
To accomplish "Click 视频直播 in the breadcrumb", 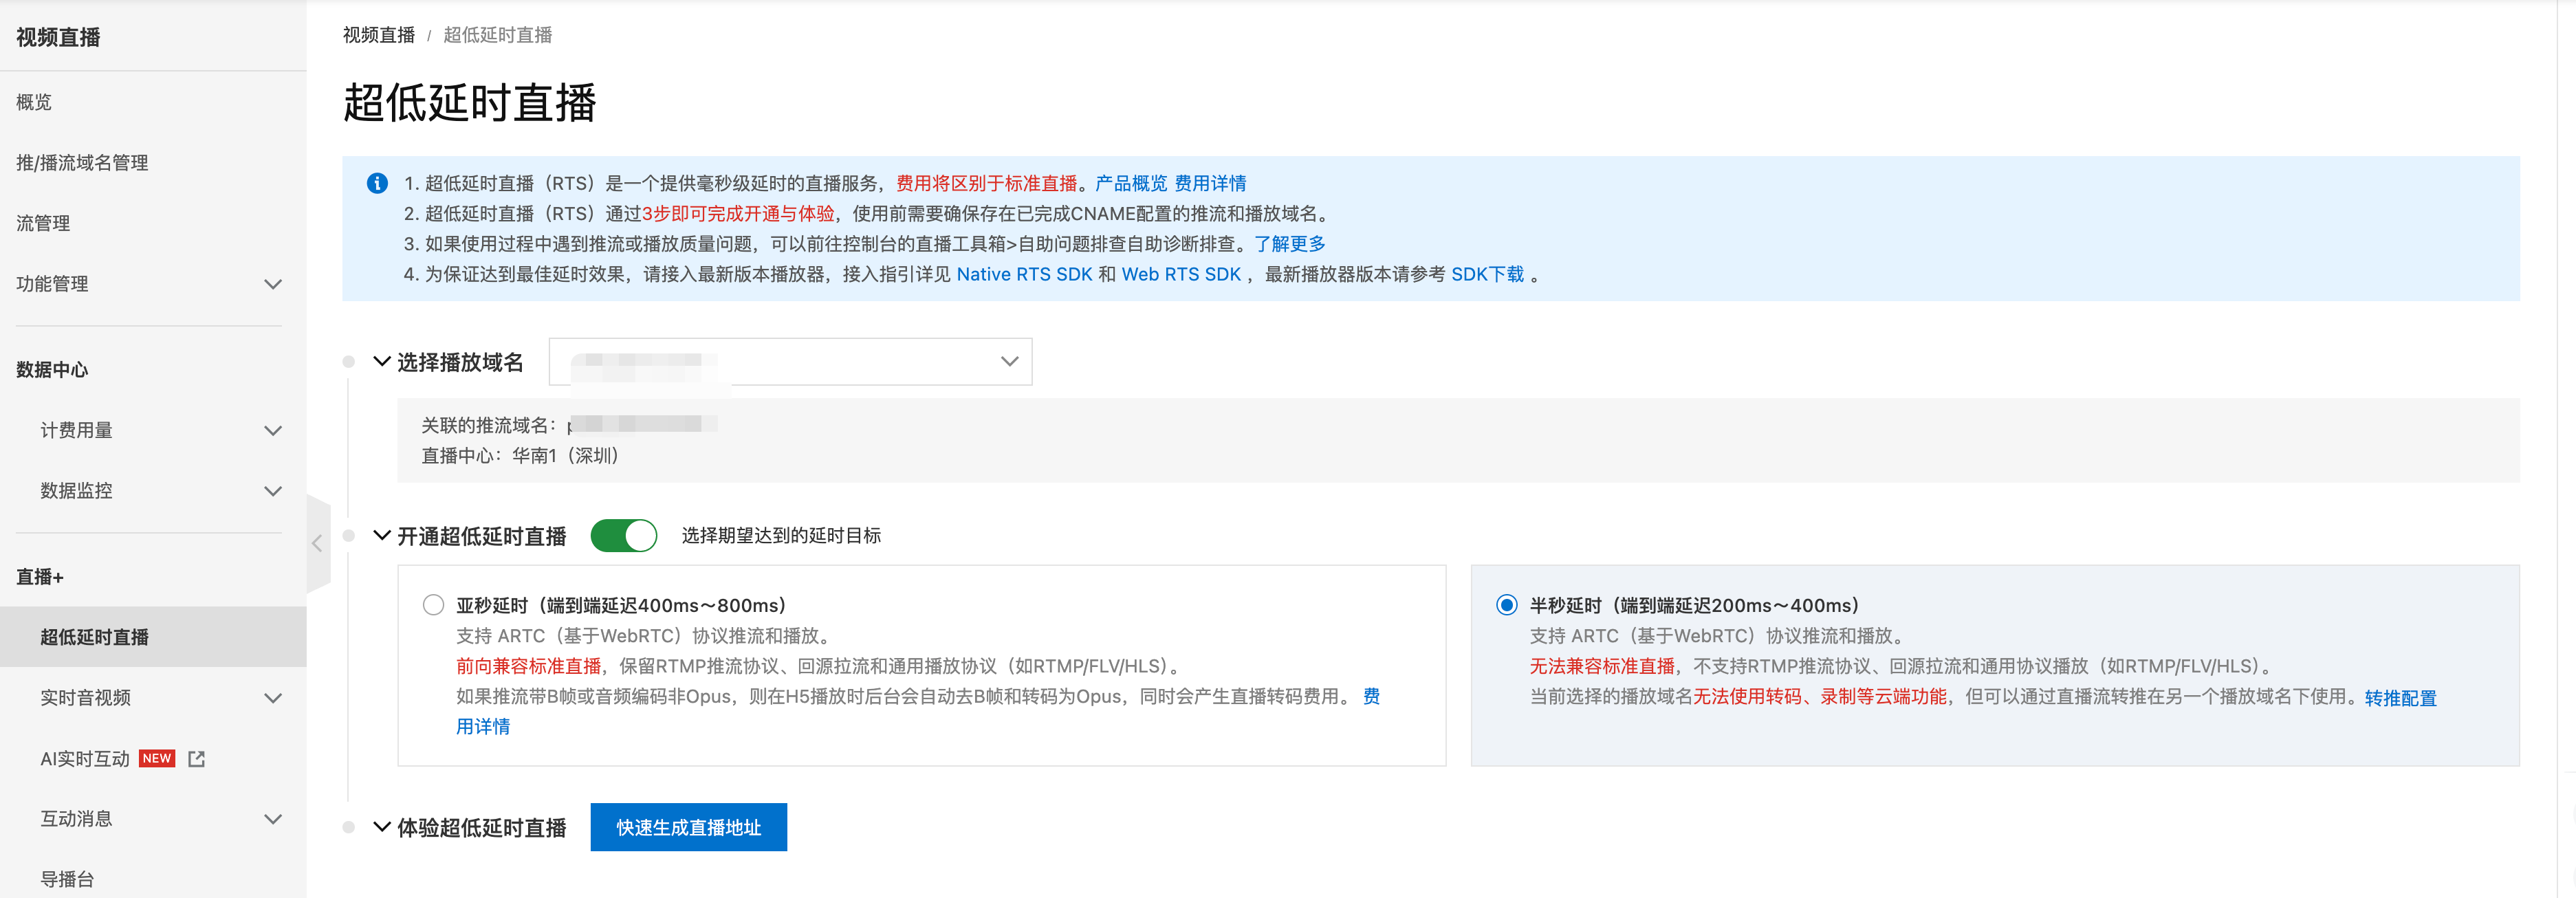I will [378, 35].
